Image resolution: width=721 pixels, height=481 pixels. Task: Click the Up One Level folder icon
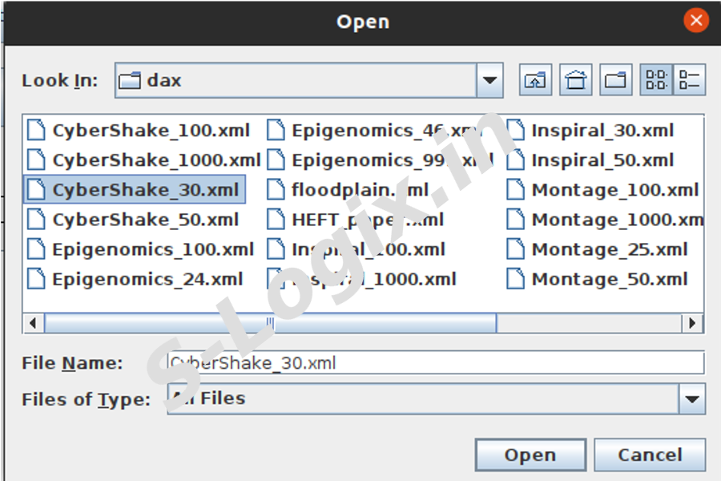(536, 80)
